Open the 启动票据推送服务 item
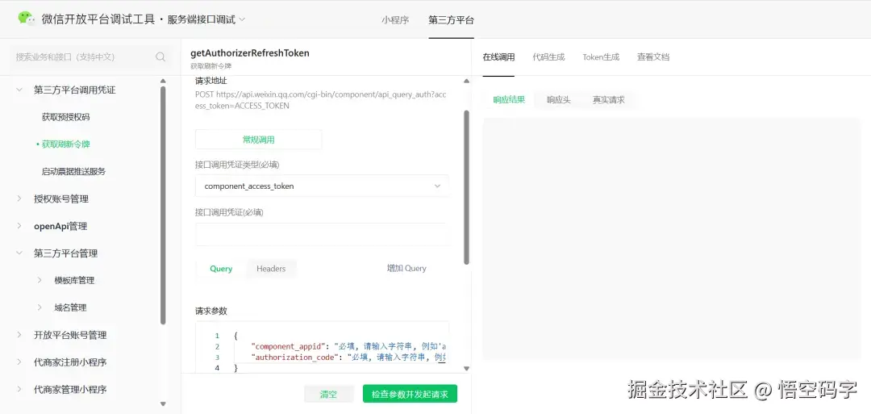Image resolution: width=871 pixels, height=414 pixels. tap(73, 171)
